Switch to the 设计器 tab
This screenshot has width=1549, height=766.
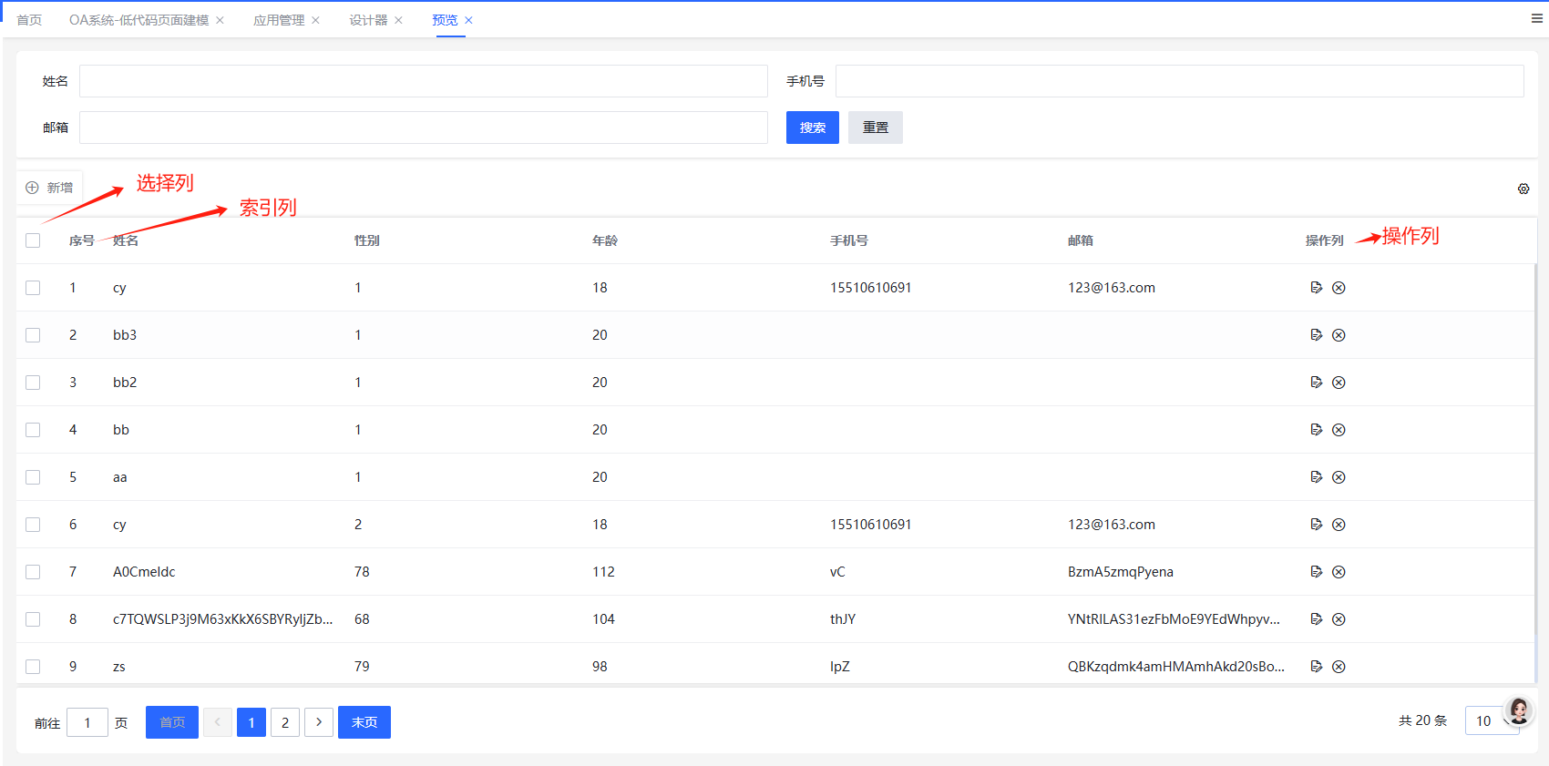pos(368,20)
